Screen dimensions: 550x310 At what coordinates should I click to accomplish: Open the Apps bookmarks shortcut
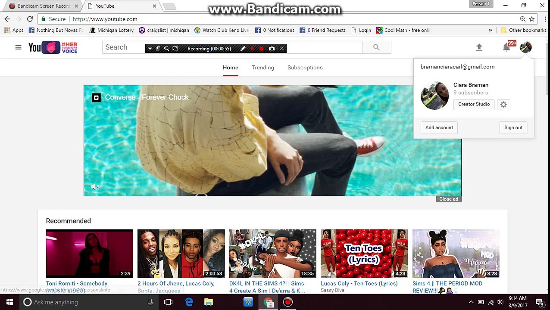pos(14,30)
